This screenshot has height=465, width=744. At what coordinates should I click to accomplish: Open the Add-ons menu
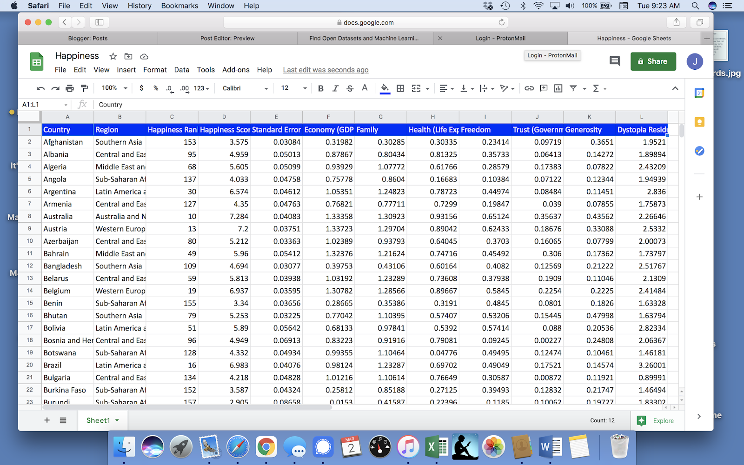click(x=236, y=70)
